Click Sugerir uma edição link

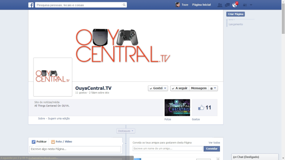(59, 118)
